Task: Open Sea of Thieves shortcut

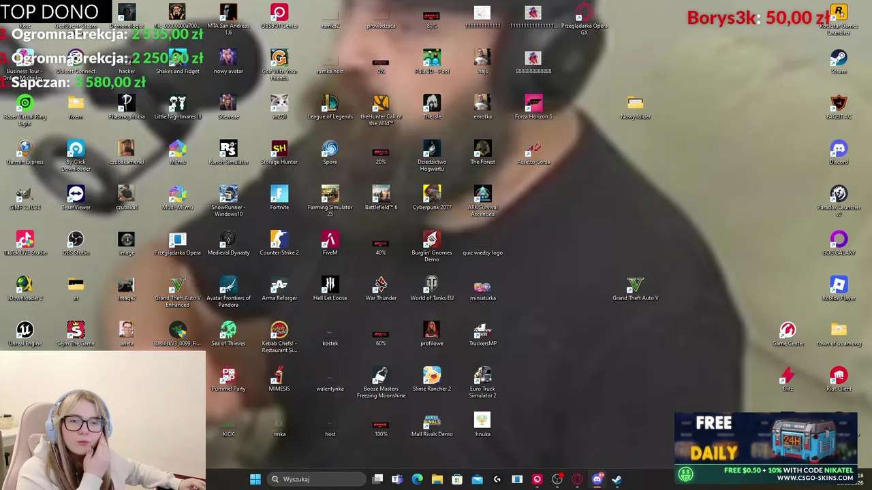Action: 228,334
